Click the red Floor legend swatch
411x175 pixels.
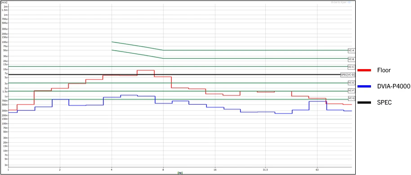pos(364,70)
